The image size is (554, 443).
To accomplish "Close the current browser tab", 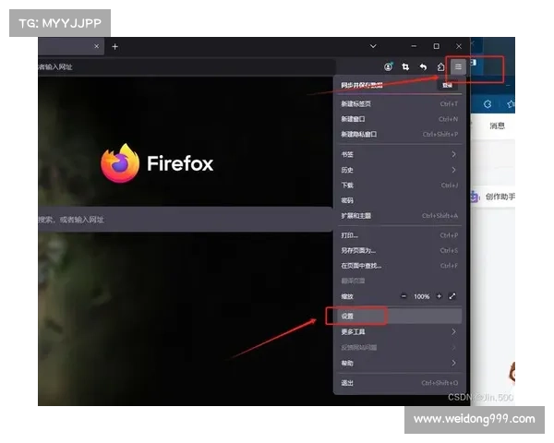I will click(x=97, y=46).
